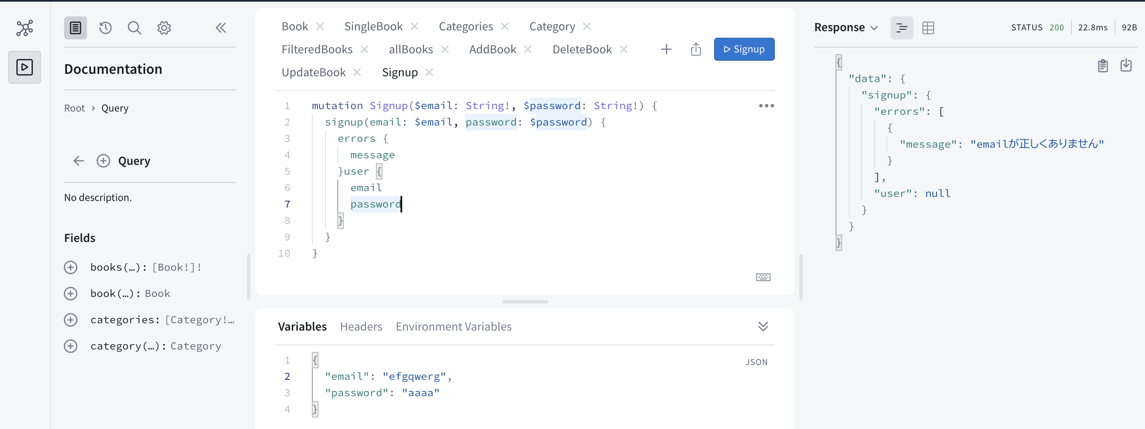Share the operation via share icon

tap(696, 49)
